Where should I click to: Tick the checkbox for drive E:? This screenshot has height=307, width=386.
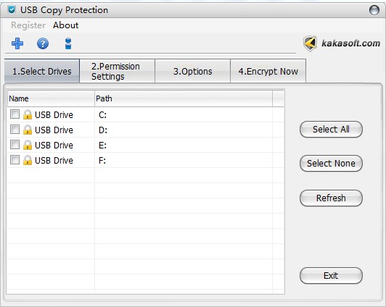click(x=15, y=145)
